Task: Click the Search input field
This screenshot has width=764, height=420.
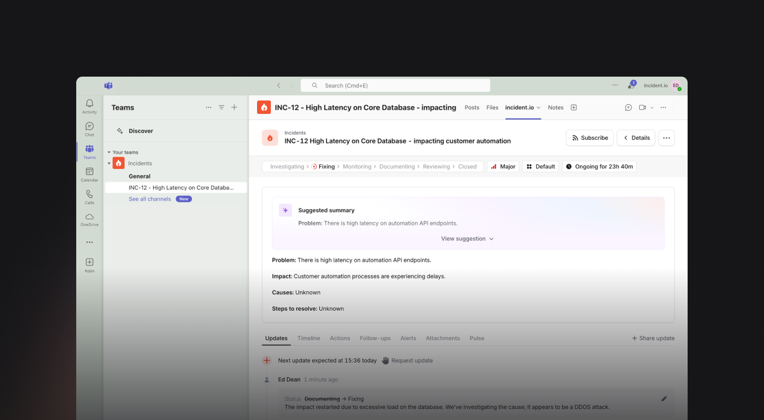Action: [395, 86]
